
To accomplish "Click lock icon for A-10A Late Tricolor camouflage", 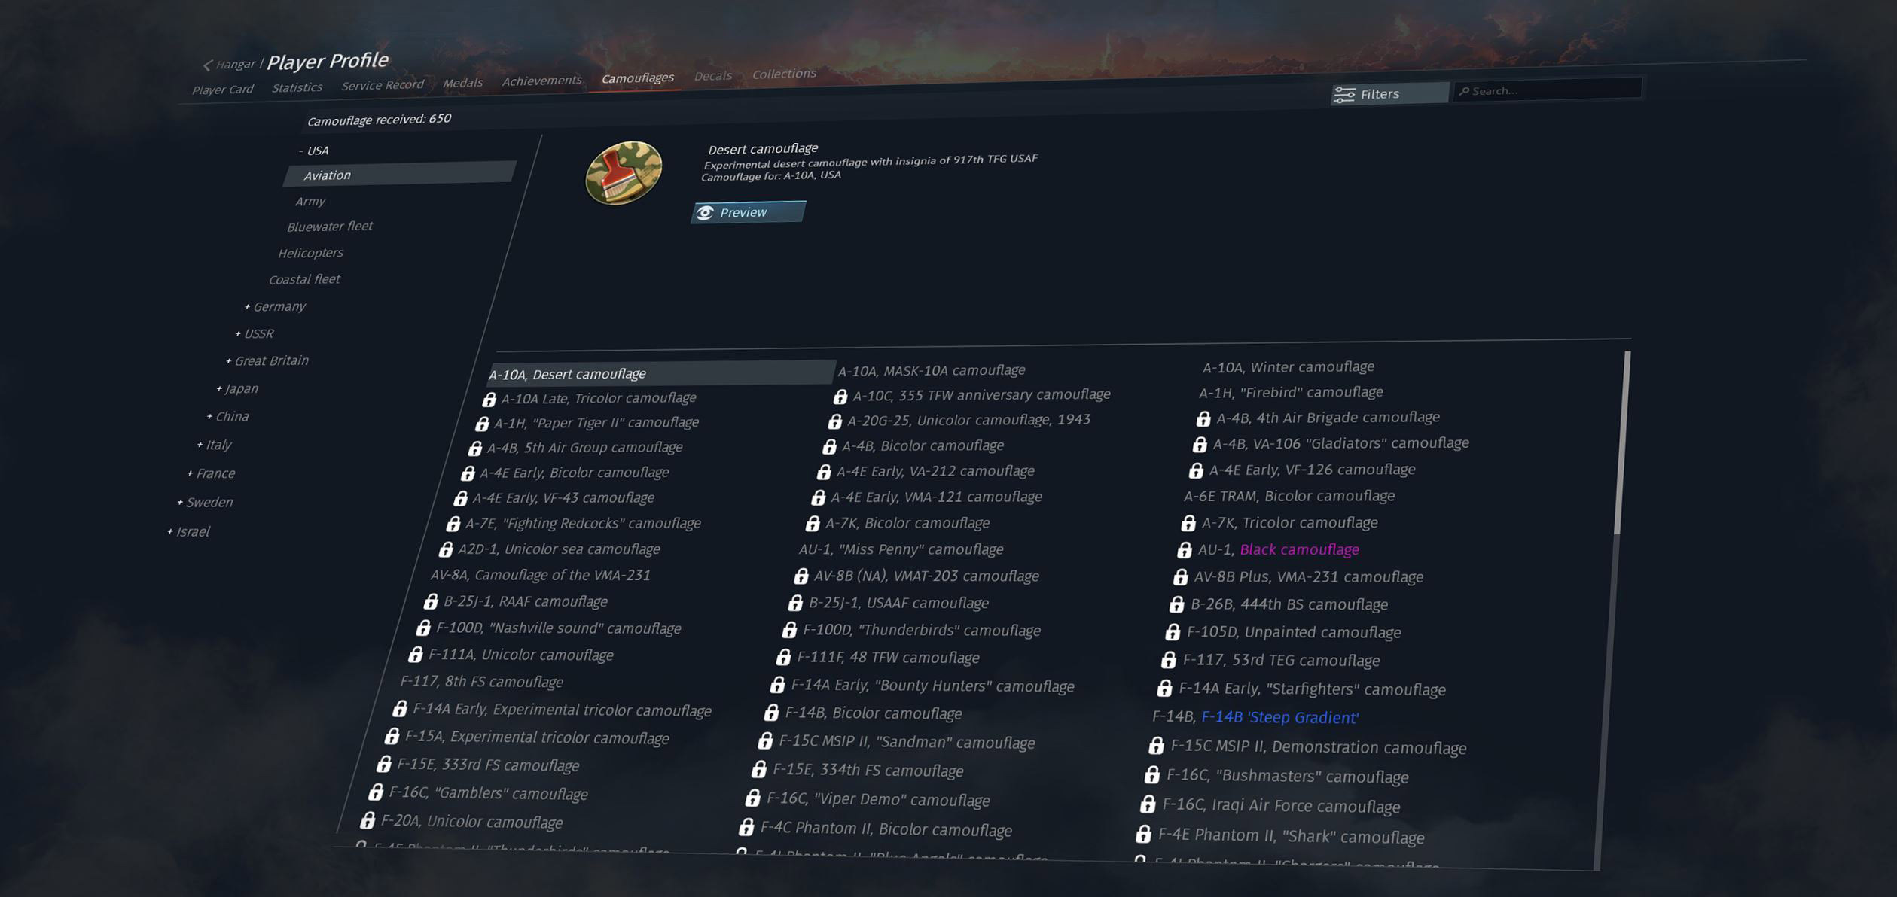I will 489,399.
